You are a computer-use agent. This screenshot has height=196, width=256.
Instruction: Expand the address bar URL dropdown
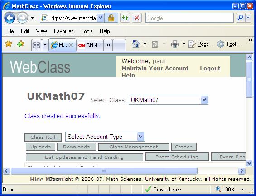coord(101,18)
